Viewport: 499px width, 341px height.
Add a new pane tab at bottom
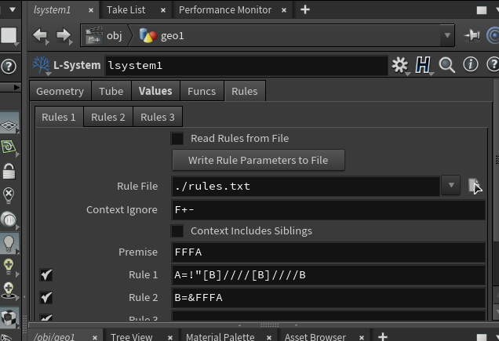coord(383,336)
